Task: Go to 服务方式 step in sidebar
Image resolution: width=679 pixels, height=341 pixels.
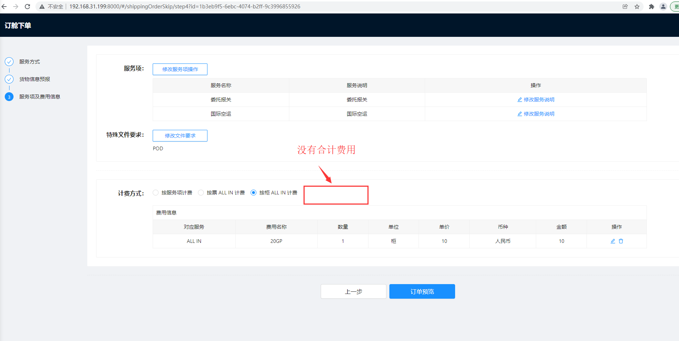Action: click(29, 62)
